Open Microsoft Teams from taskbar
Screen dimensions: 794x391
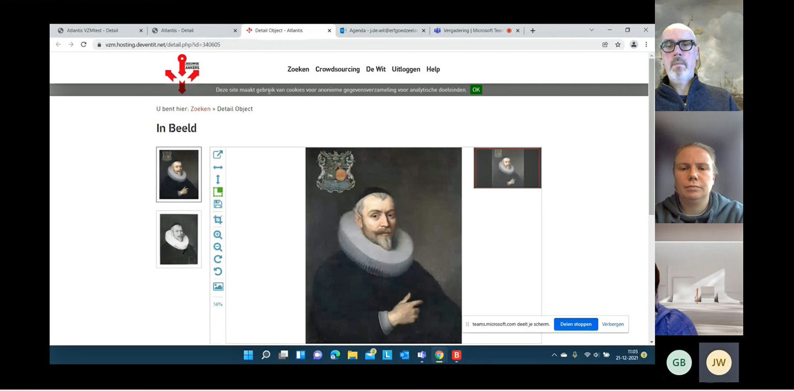click(x=422, y=355)
